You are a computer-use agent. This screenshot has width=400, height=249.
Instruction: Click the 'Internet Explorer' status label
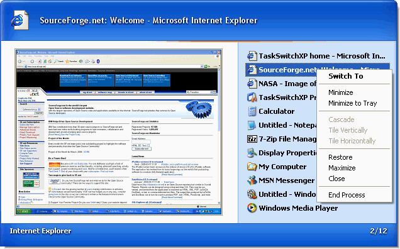coord(40,231)
